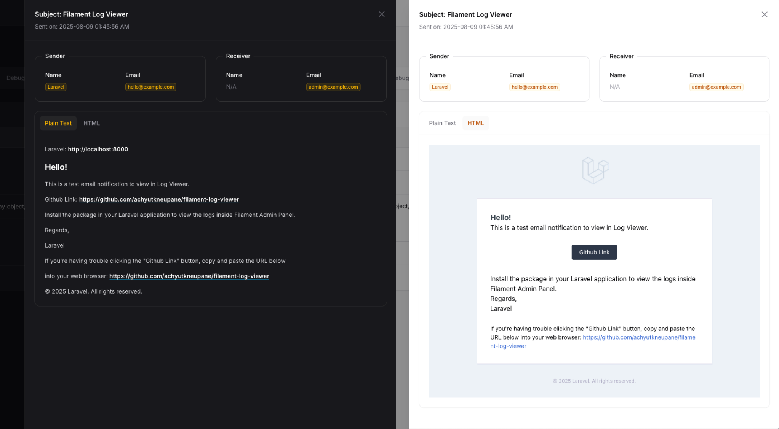Click "This is a test email notification" line in dark panel
Image resolution: width=779 pixels, height=429 pixels.
click(117, 184)
